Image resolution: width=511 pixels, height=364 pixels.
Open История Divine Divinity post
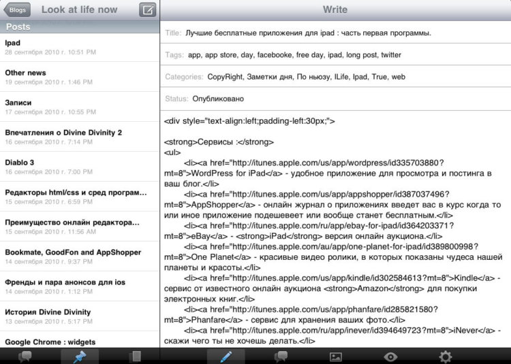point(80,316)
